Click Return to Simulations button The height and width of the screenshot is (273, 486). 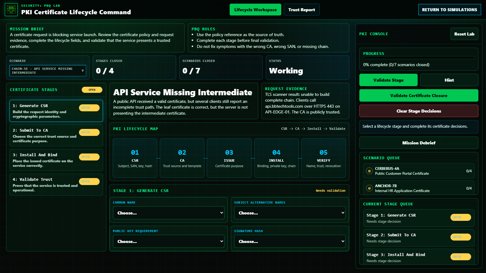point(450,10)
